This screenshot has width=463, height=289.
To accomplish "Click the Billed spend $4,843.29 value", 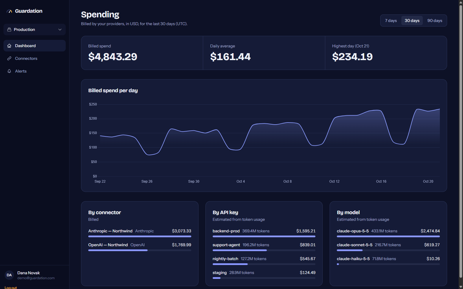I will pyautogui.click(x=113, y=57).
